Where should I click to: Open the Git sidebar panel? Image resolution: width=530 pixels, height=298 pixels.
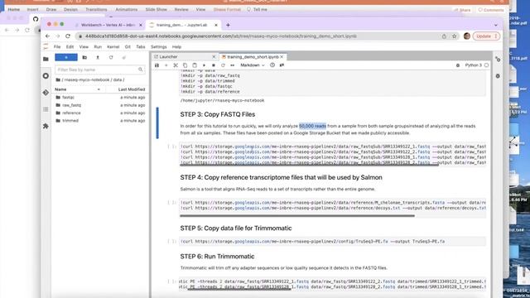[46, 93]
